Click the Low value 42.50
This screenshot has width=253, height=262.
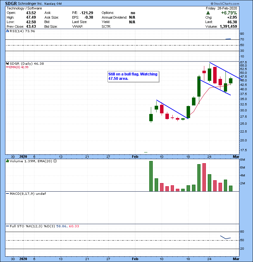click(x=31, y=22)
